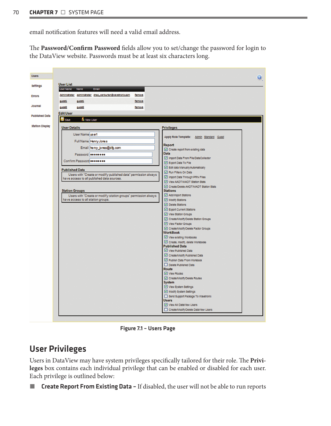Toggle Create/Modify Published Data checkbox
Screen dimensions: 331x426
click(x=166, y=255)
